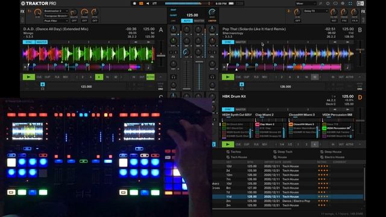Toggle headphone cue for channel A
This screenshot has width=386, height=217.
pyautogui.click(x=173, y=77)
